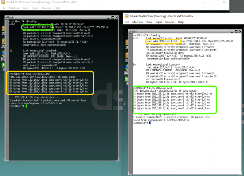The width and height of the screenshot is (244, 176).
Task: Click globe browser icon on right VM desktop
Action: [127, 68]
